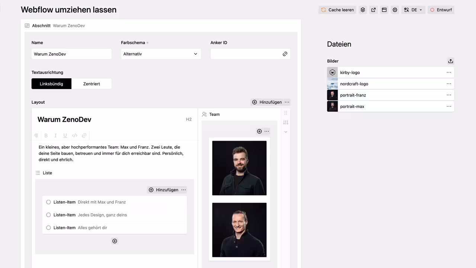
Task: Select the bearded man portrait in Team
Action: pyautogui.click(x=239, y=168)
